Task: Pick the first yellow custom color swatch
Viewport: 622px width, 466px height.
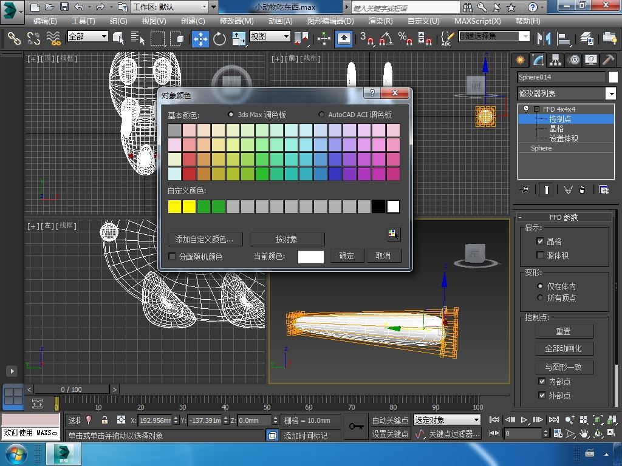Action: [x=174, y=206]
